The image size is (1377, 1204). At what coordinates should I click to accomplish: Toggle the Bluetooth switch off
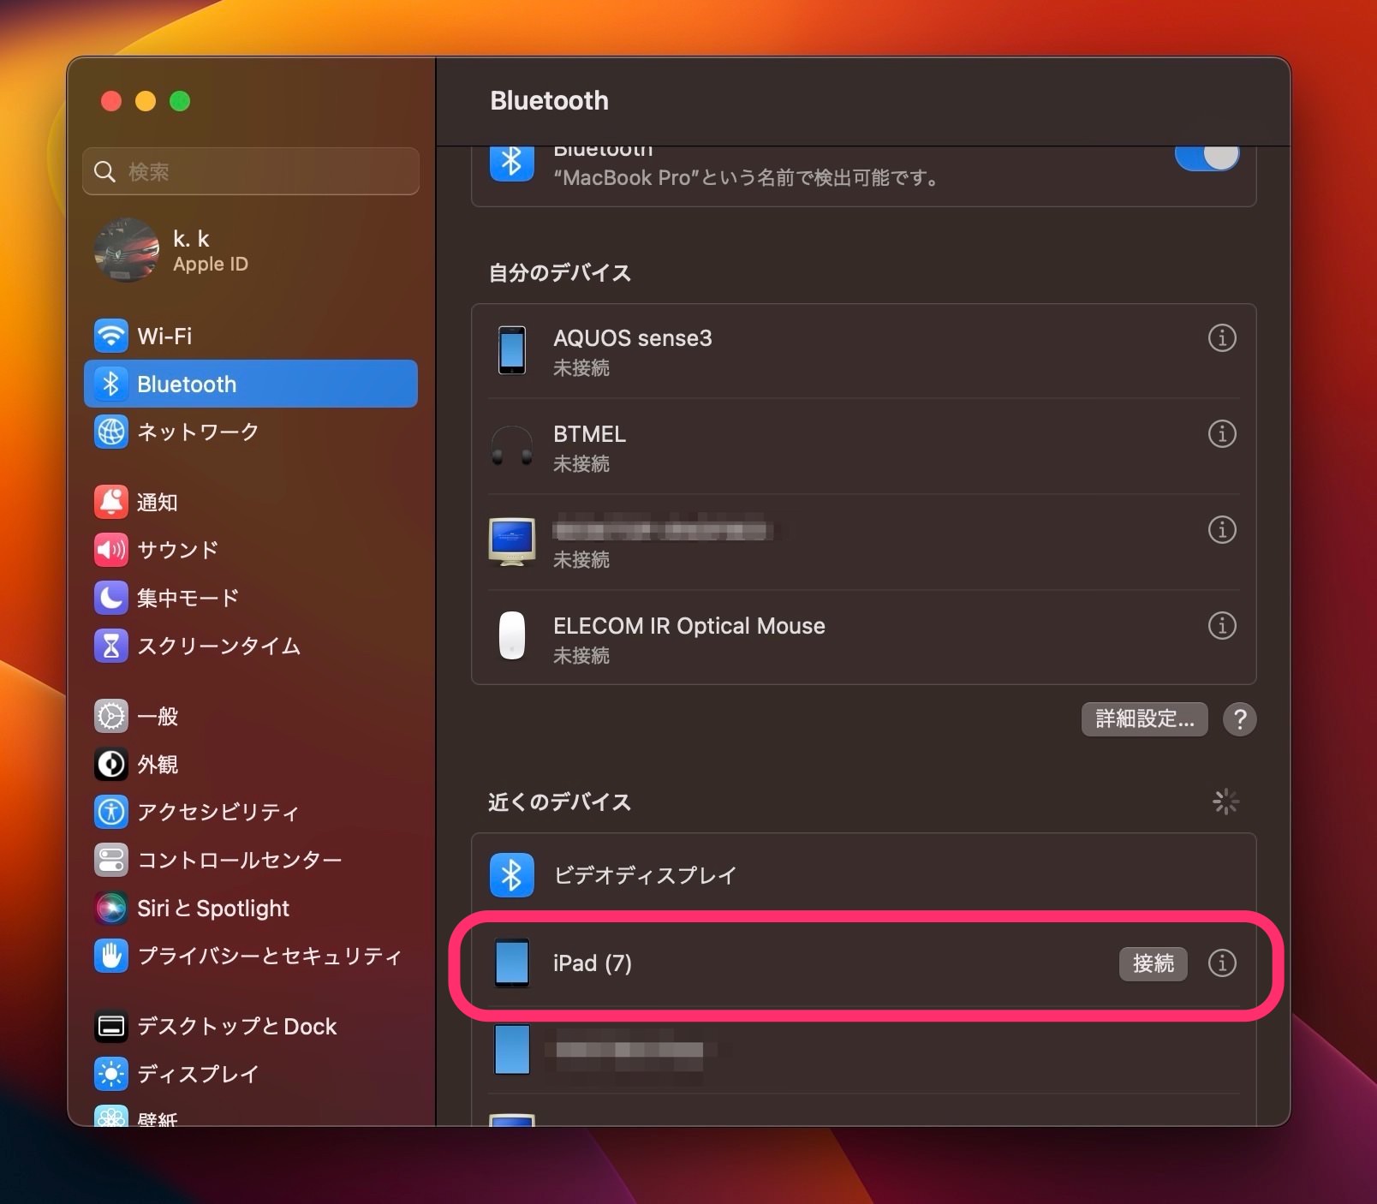pos(1207,158)
